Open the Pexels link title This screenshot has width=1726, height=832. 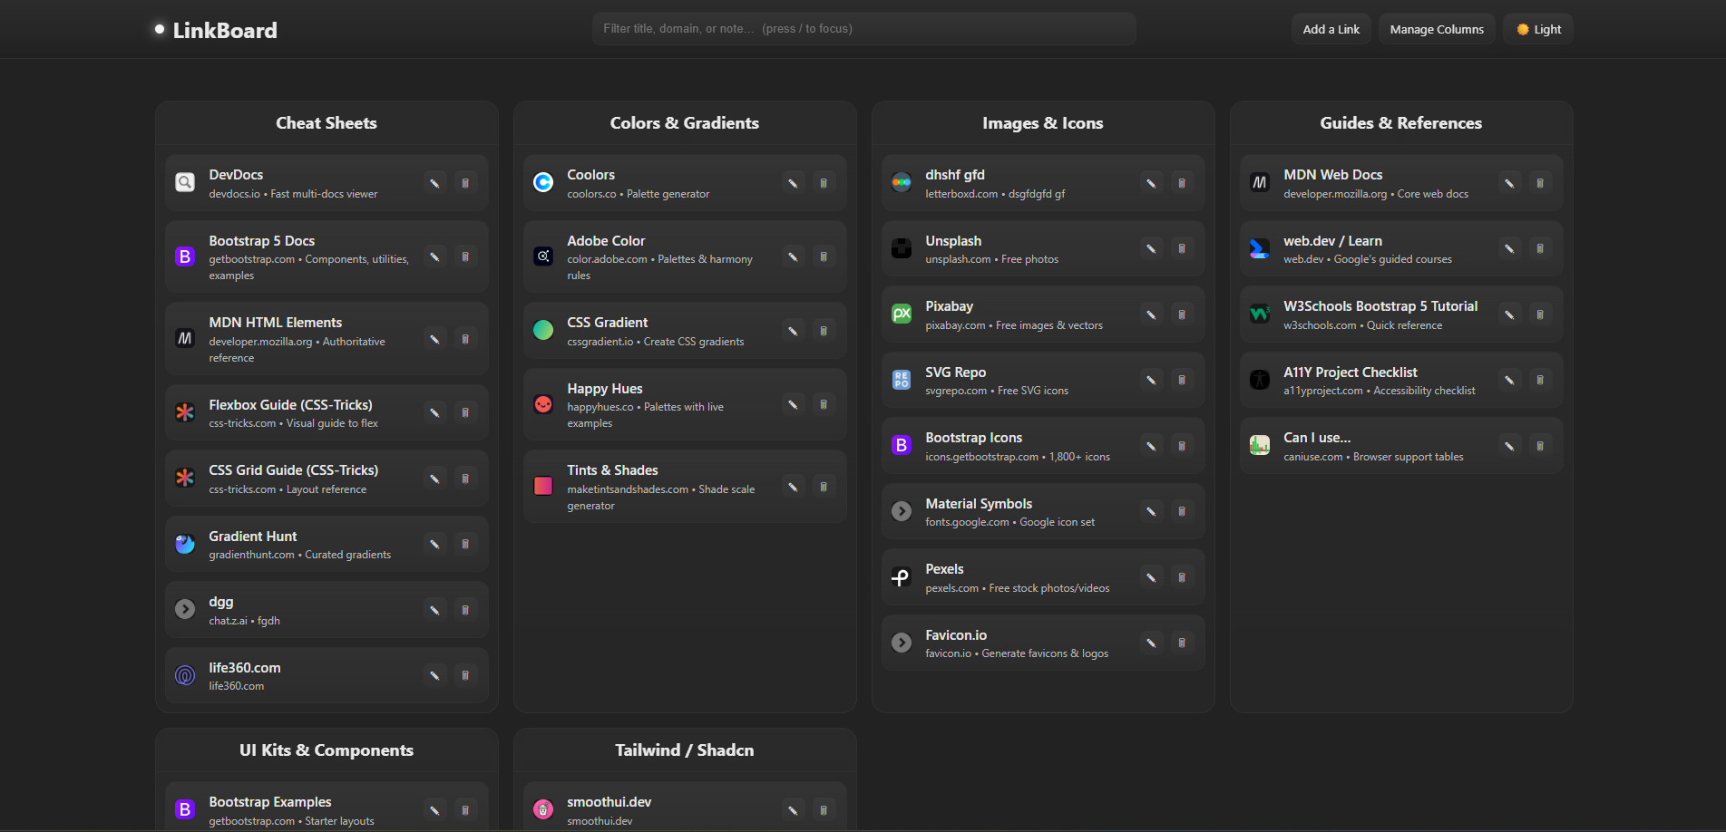coord(944,569)
